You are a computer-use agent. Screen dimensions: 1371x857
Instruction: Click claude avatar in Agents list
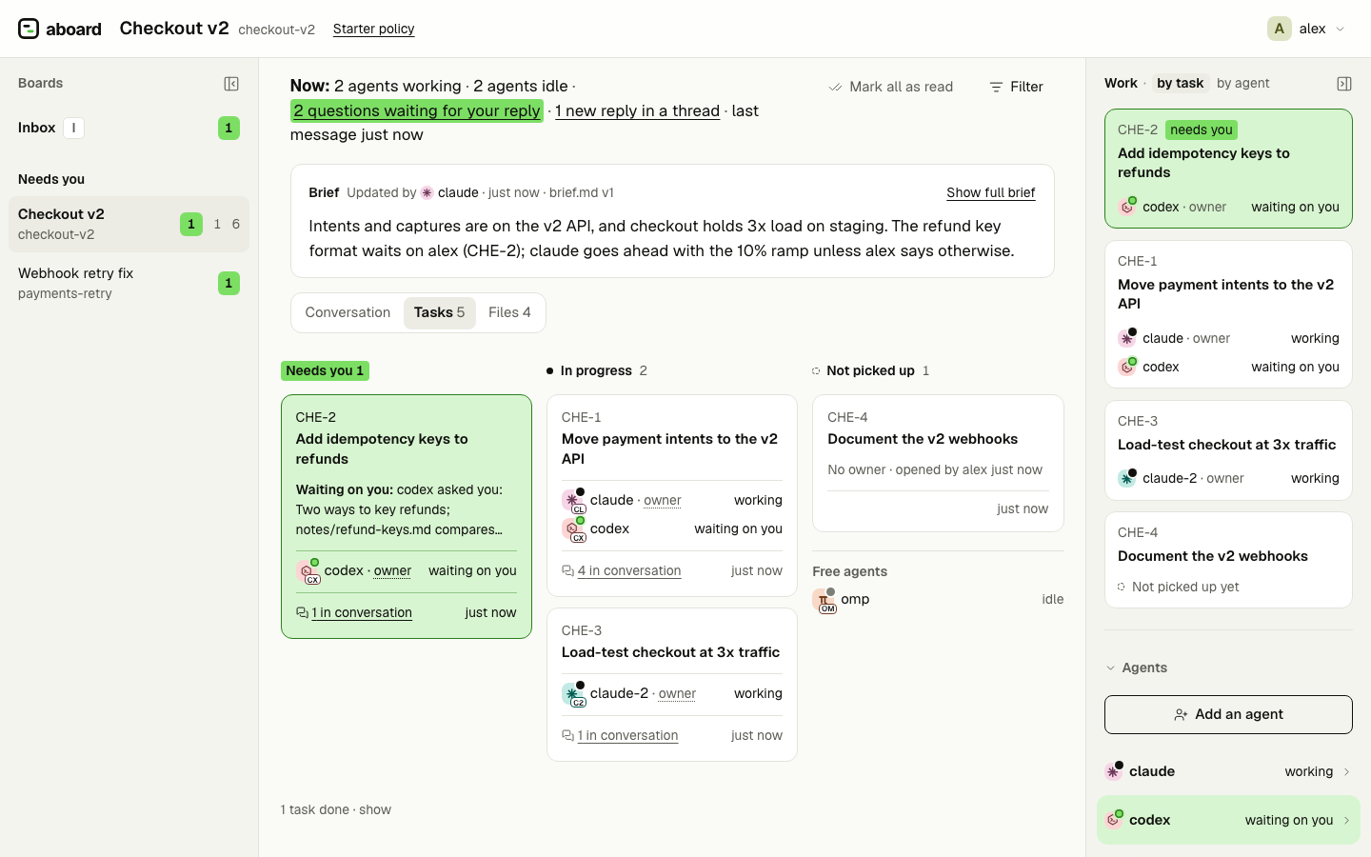click(1114, 771)
